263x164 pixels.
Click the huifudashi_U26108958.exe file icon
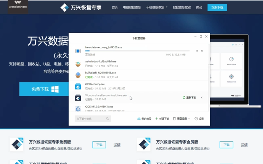(x=78, y=75)
